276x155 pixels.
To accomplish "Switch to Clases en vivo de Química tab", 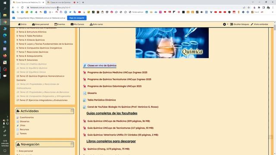I will [x=61, y=3].
